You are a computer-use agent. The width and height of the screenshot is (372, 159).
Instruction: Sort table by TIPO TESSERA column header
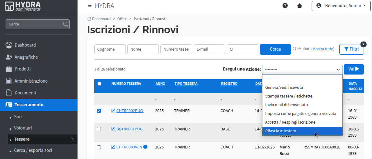186,84
